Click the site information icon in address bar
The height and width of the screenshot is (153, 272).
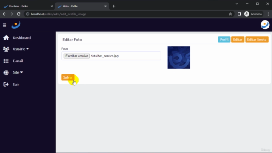pyautogui.click(x=28, y=14)
